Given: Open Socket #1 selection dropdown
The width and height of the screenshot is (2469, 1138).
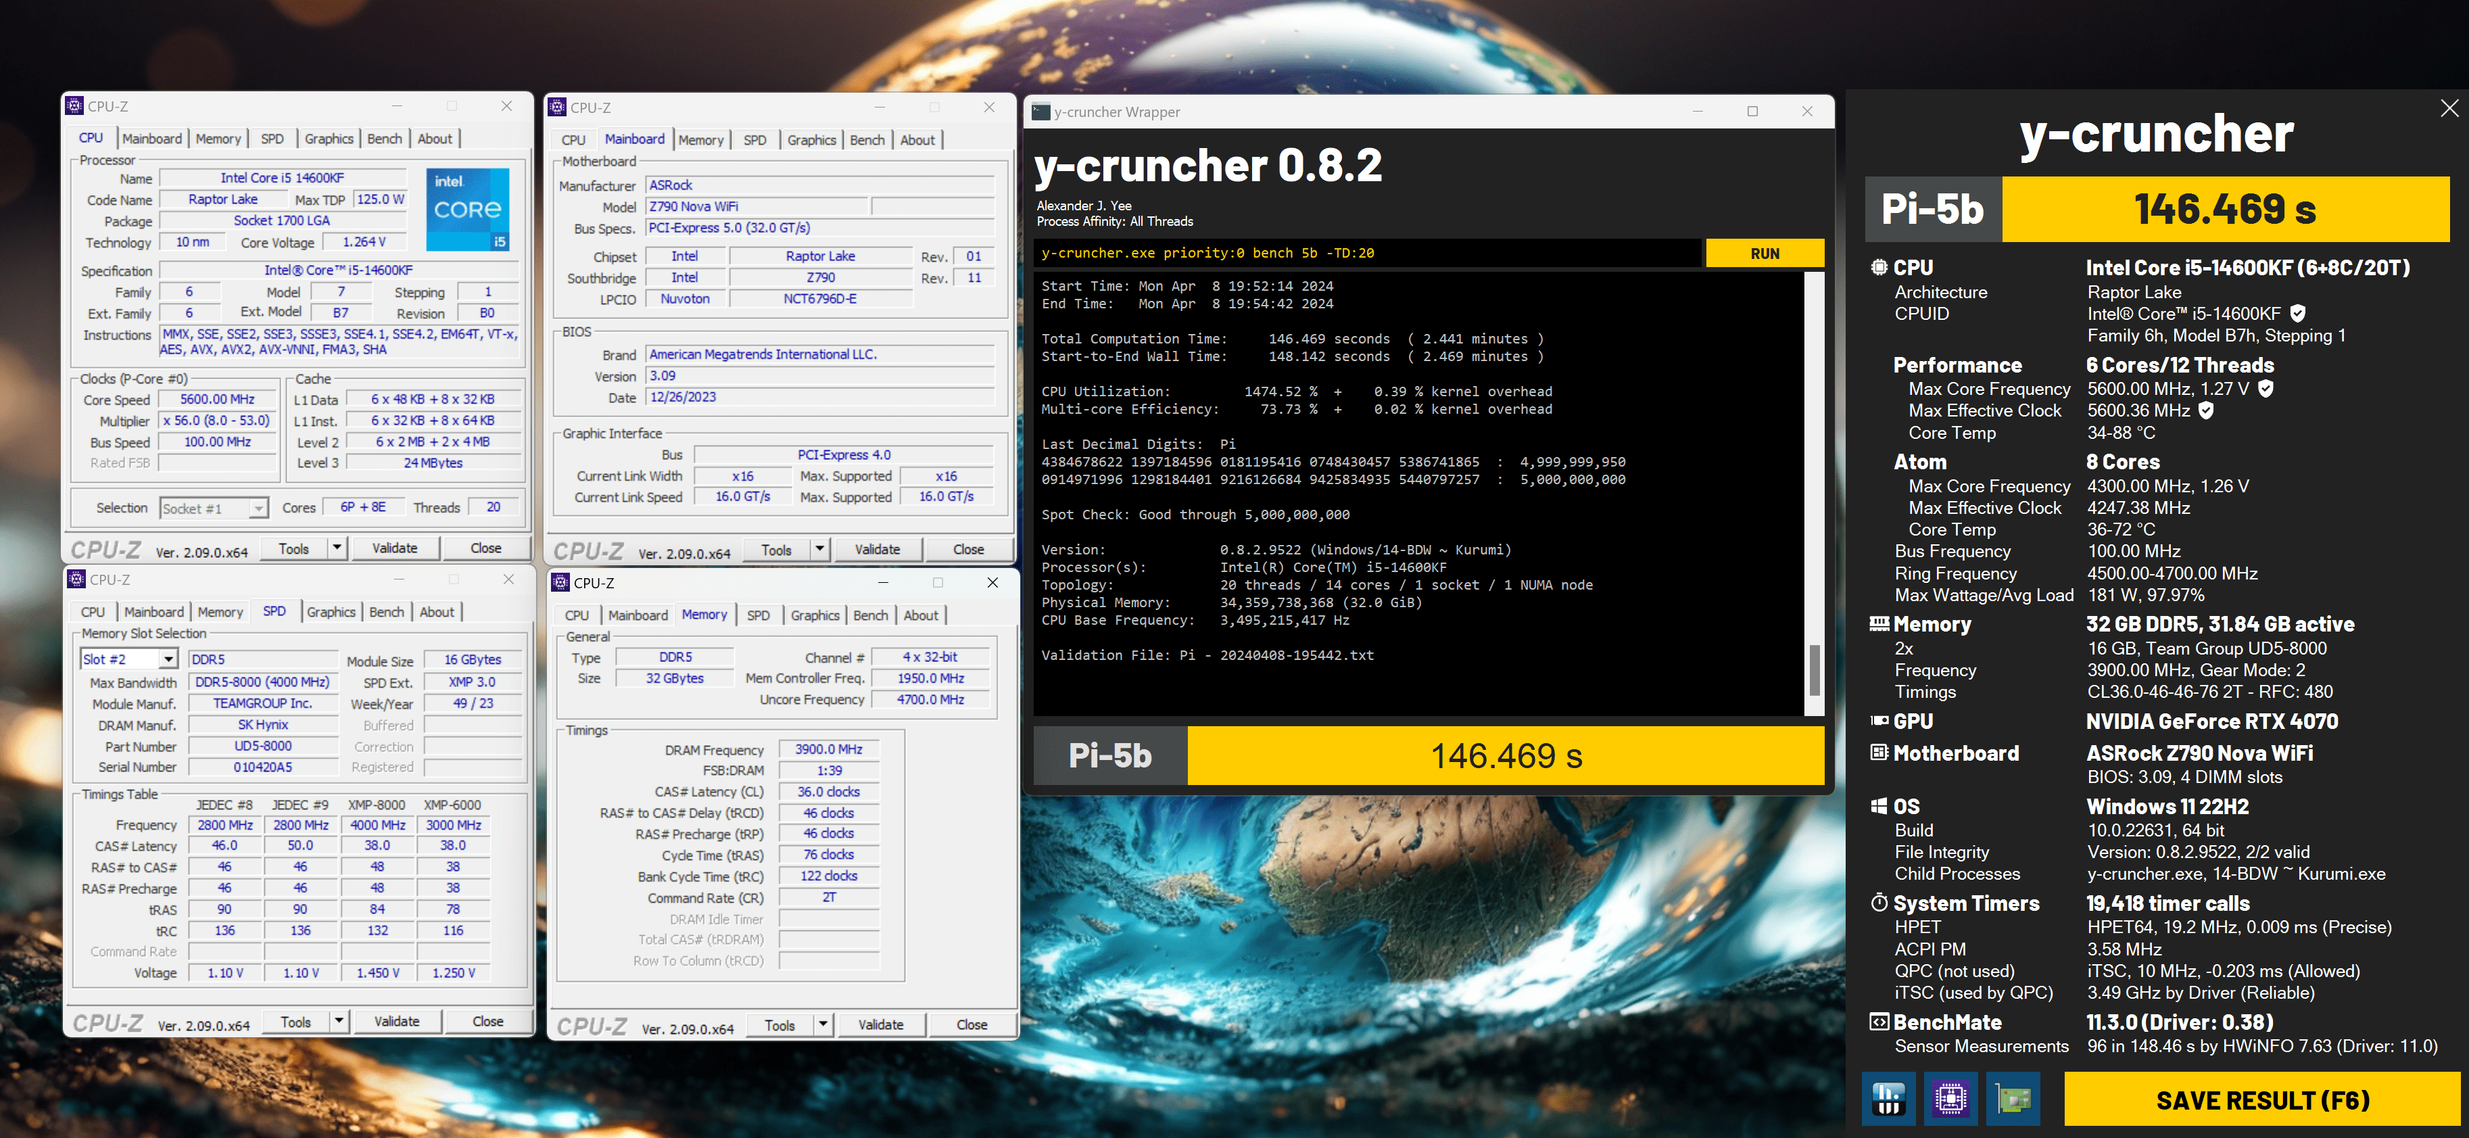Looking at the screenshot, I should pos(258,508).
